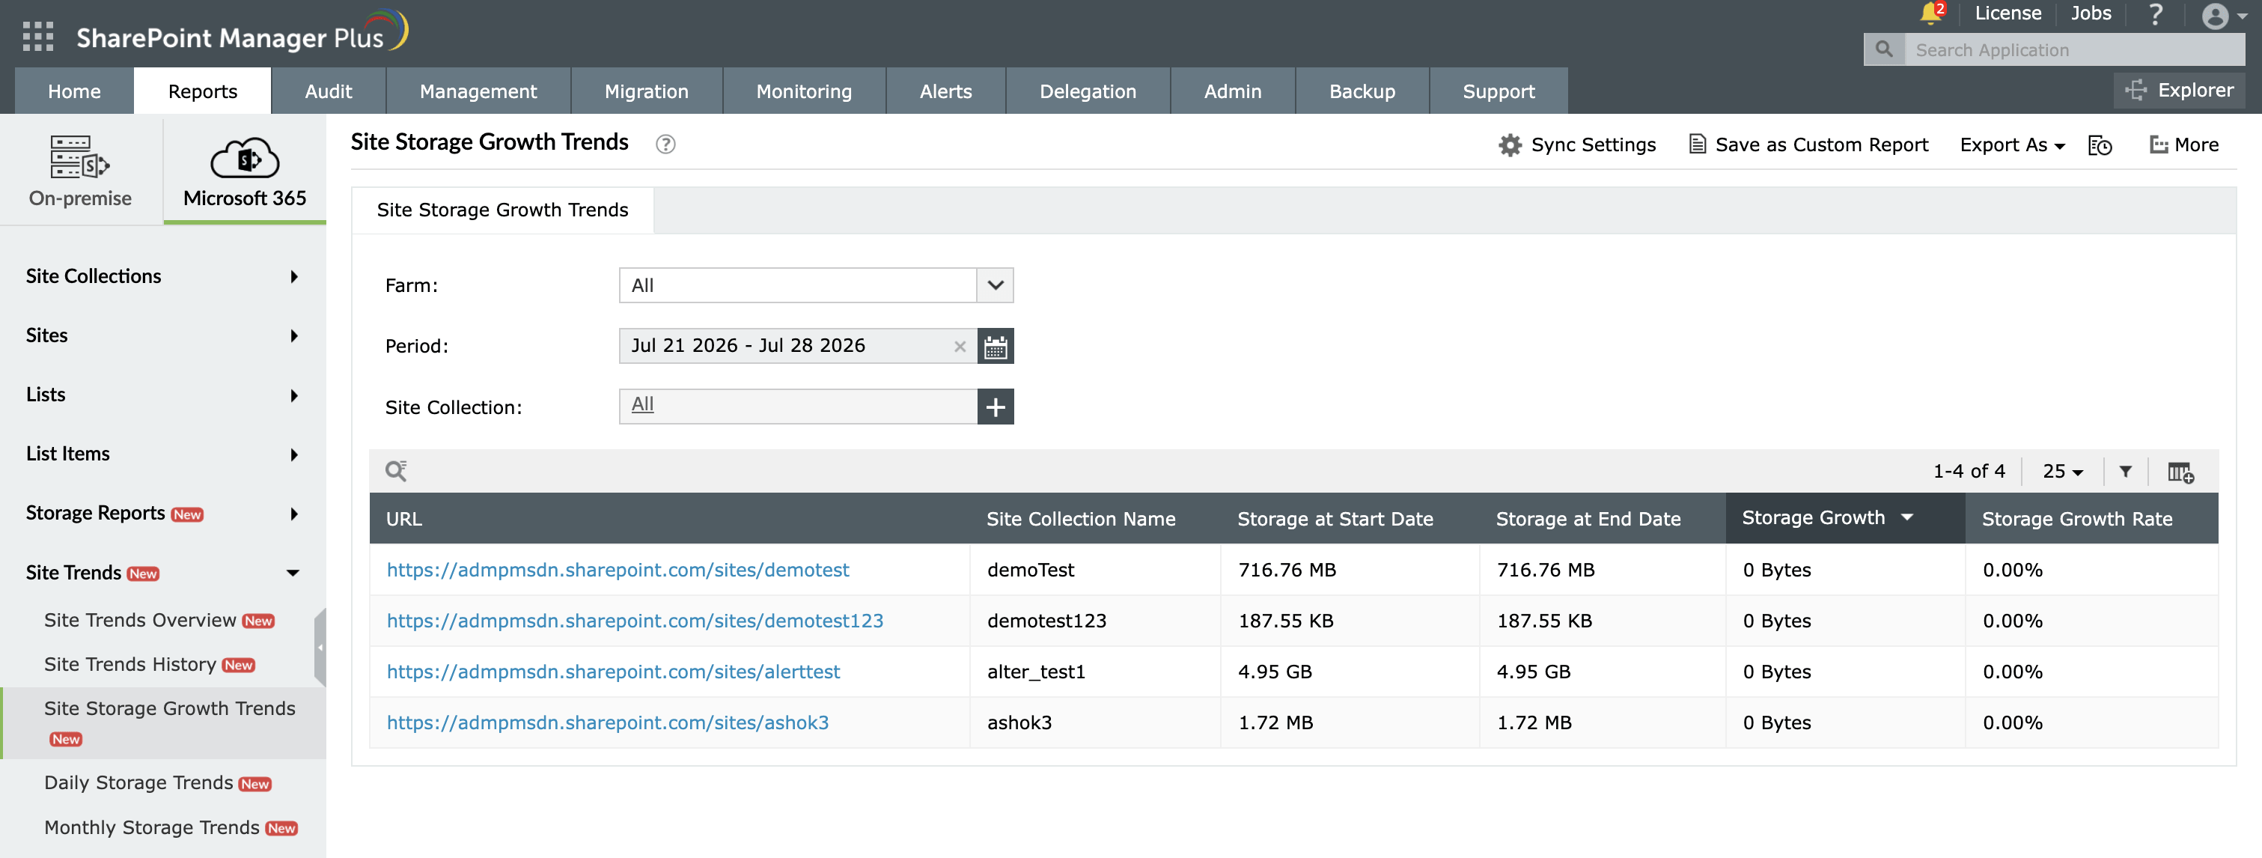Save as Custom Report

1809,145
